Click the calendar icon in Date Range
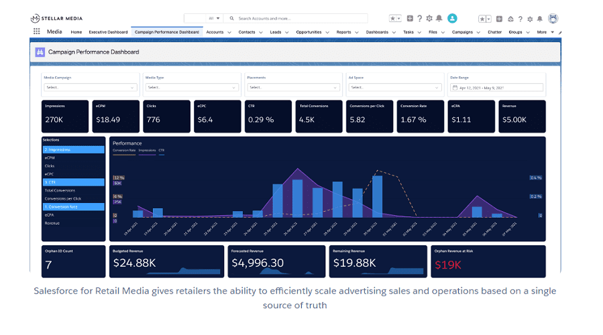 click(455, 88)
